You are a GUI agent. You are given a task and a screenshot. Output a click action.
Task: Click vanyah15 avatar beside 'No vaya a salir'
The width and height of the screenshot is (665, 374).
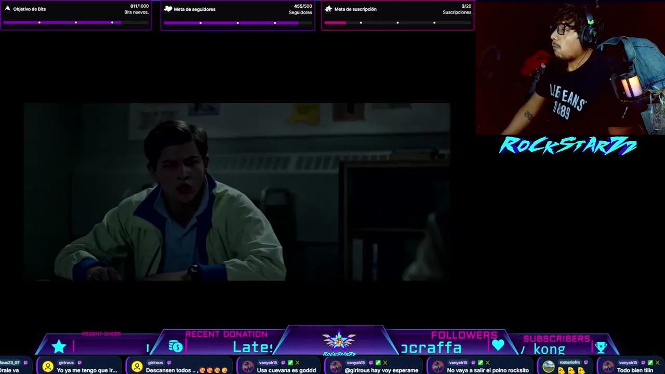(x=438, y=367)
